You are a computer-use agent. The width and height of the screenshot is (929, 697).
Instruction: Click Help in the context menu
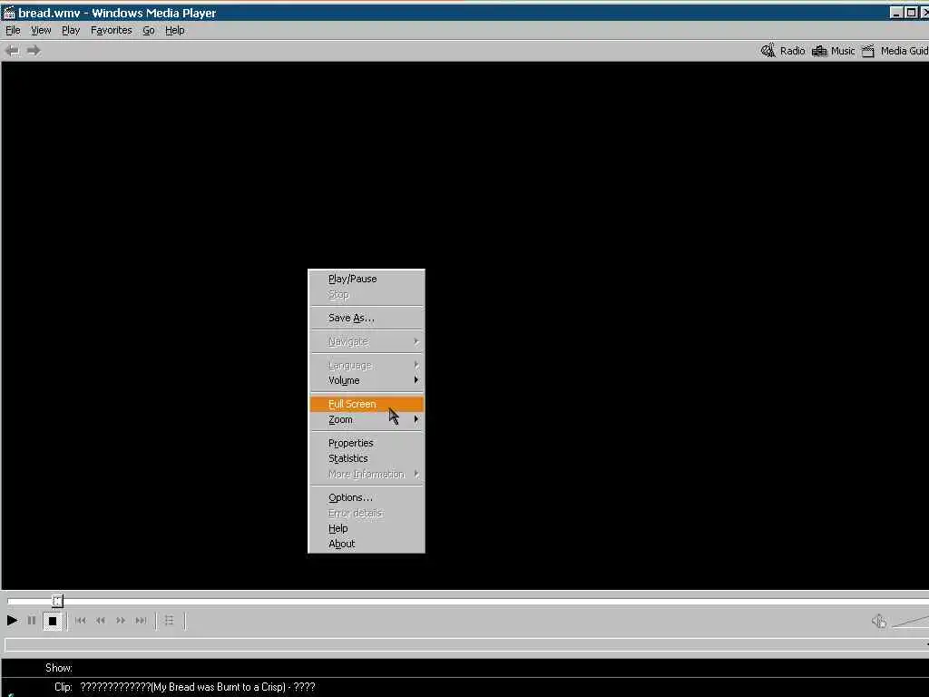click(367, 529)
